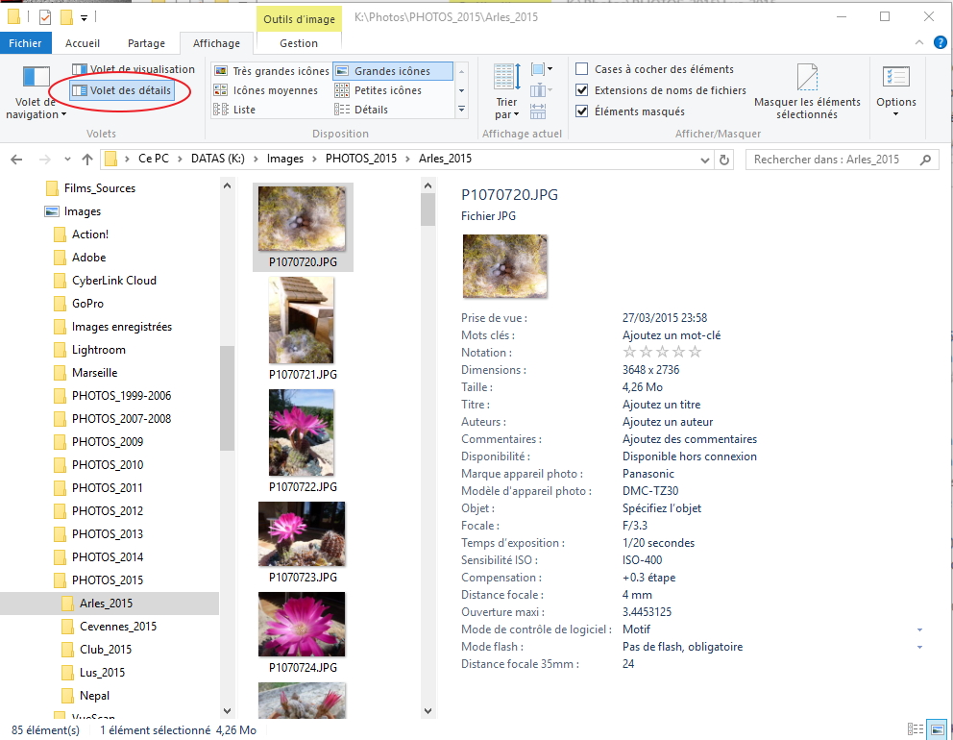Open the Fichier menu tab

(26, 43)
